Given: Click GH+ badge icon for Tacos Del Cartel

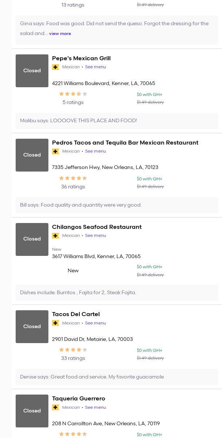Looking at the screenshot, I should pos(56,323).
